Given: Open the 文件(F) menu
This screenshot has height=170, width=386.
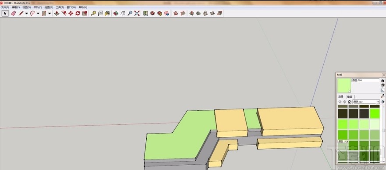Looking at the screenshot, I should pos(5,7).
